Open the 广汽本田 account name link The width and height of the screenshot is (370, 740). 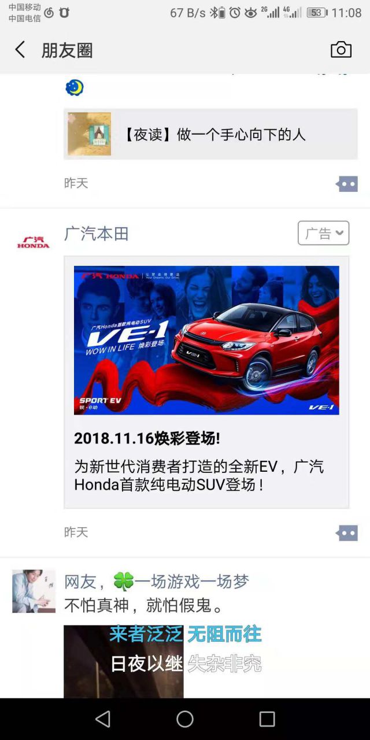pos(96,234)
